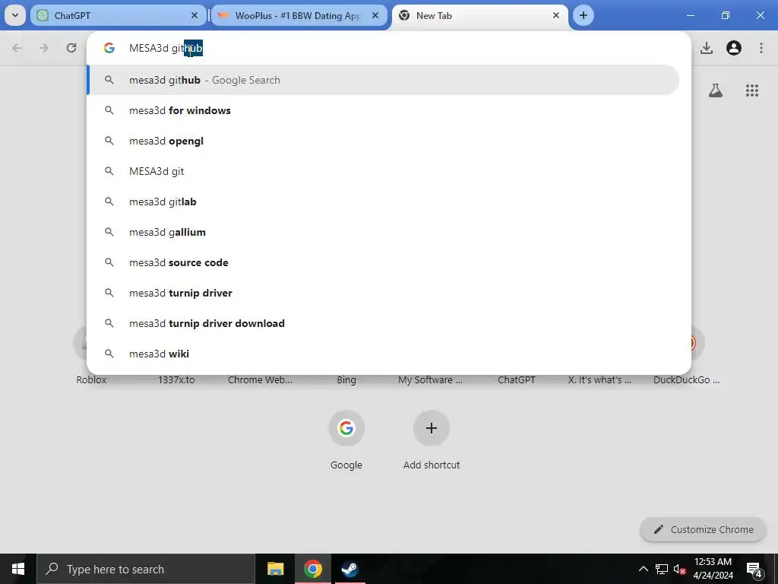Open Steam from the taskbar
Viewport: 778px width, 584px height.
[349, 569]
